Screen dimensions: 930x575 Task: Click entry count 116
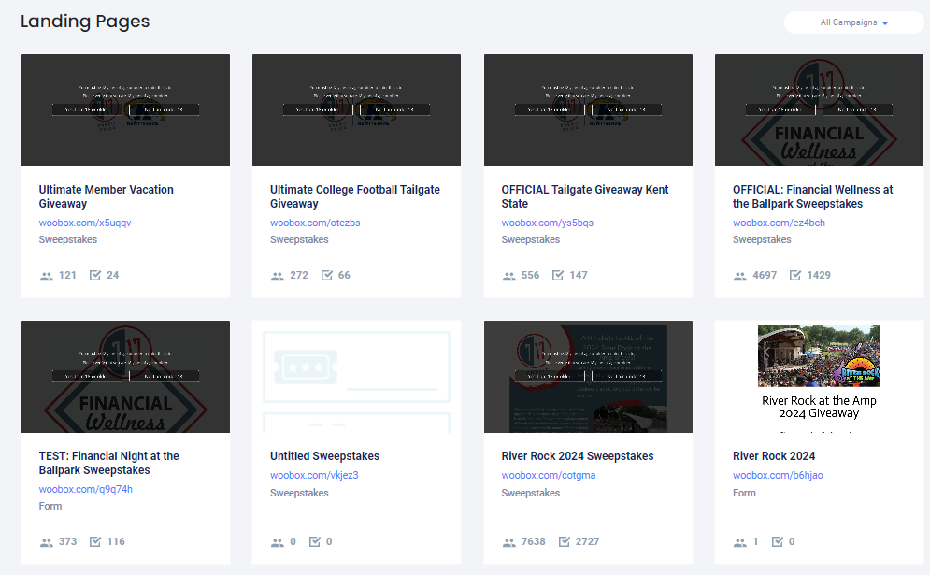click(116, 541)
